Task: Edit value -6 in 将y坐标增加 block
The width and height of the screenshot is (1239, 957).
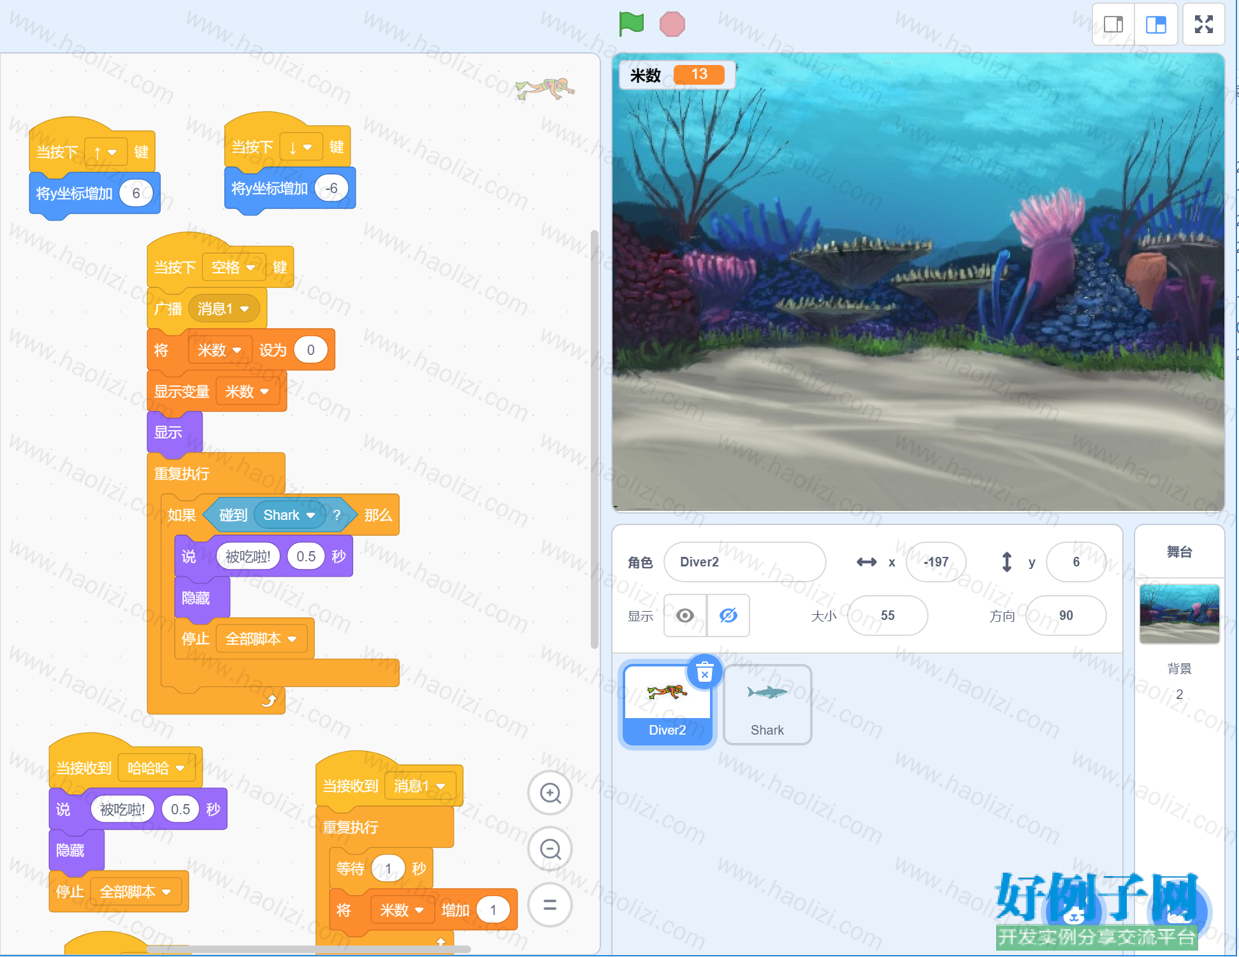Action: 331,189
